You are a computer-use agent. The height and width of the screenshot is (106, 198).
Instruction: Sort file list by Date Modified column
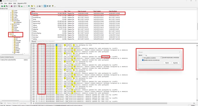coord(113,11)
